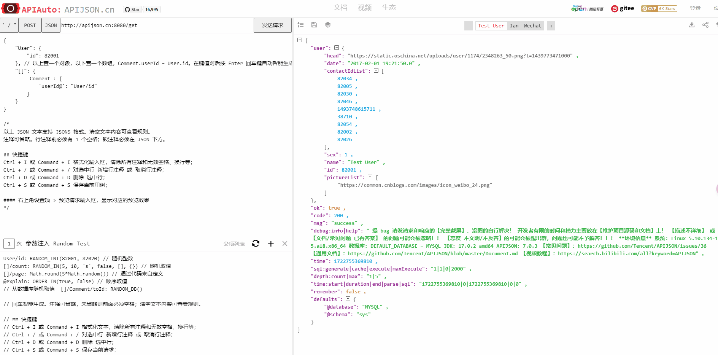This screenshot has height=355, width=718.
Task: Toggle the JSON request type button
Action: pos(51,25)
